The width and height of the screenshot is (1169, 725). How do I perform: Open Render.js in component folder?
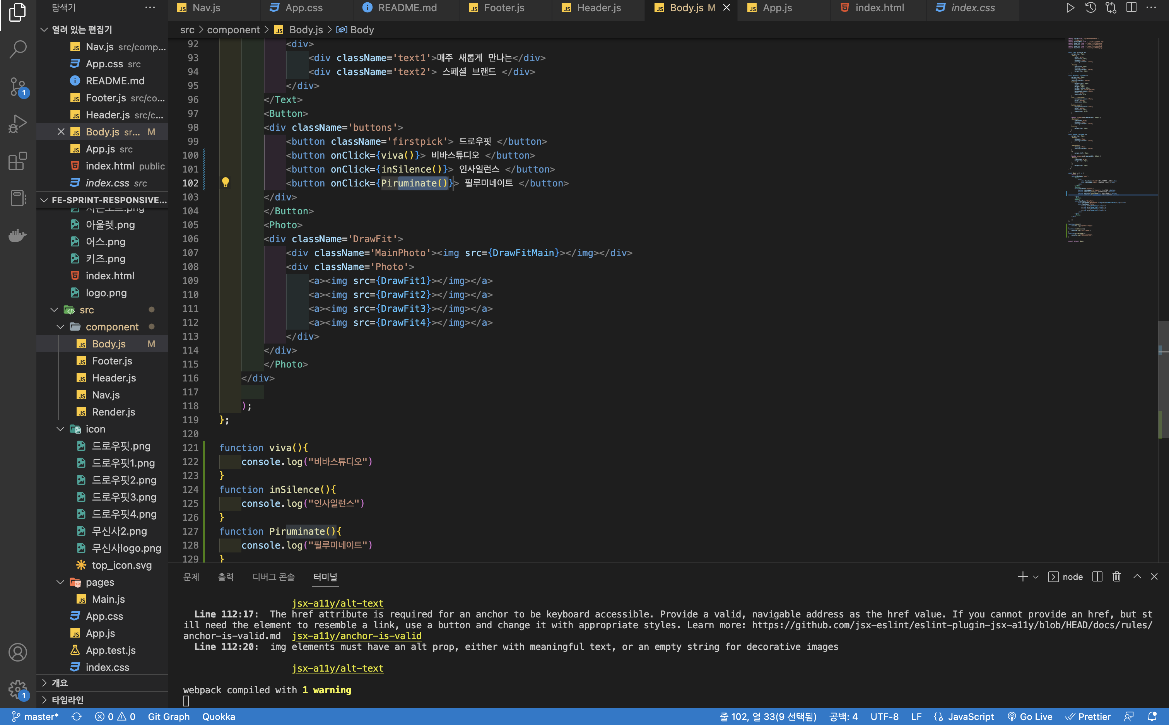(113, 412)
